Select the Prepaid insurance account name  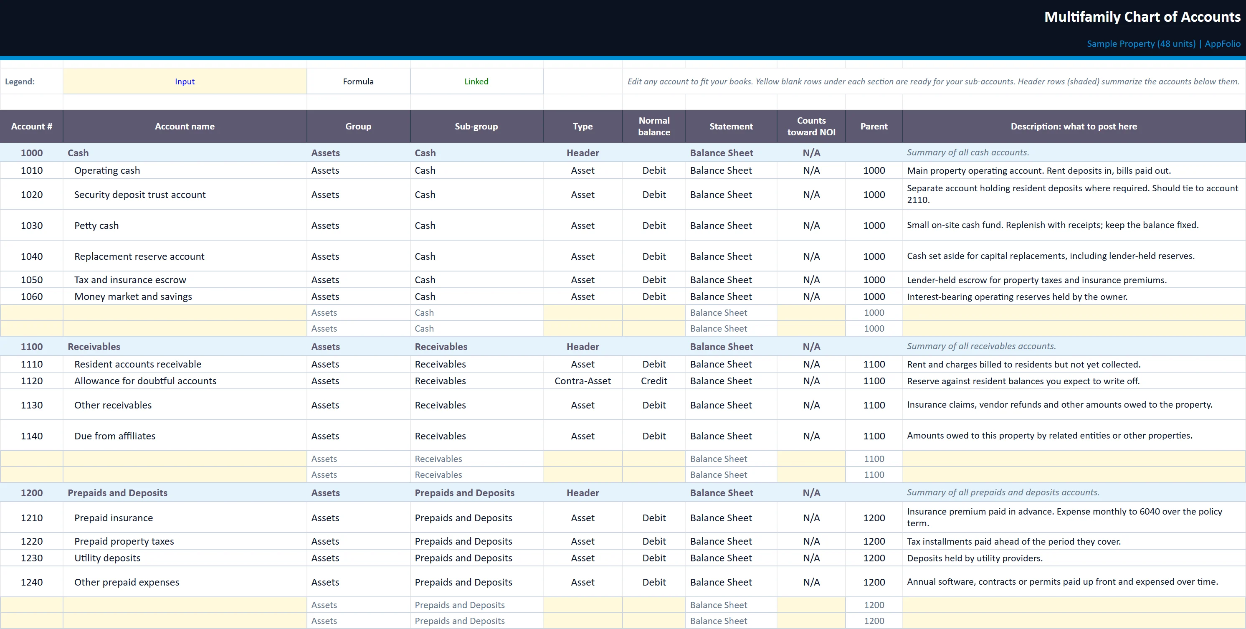point(185,518)
